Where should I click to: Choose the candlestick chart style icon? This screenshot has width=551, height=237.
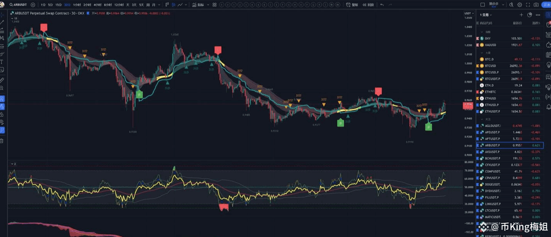click(173, 5)
